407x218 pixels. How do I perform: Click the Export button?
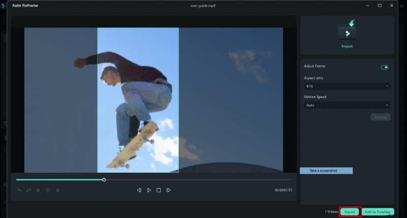pos(350,212)
